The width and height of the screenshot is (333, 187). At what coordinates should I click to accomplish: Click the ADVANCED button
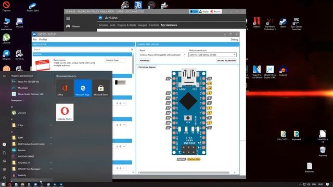145,61
